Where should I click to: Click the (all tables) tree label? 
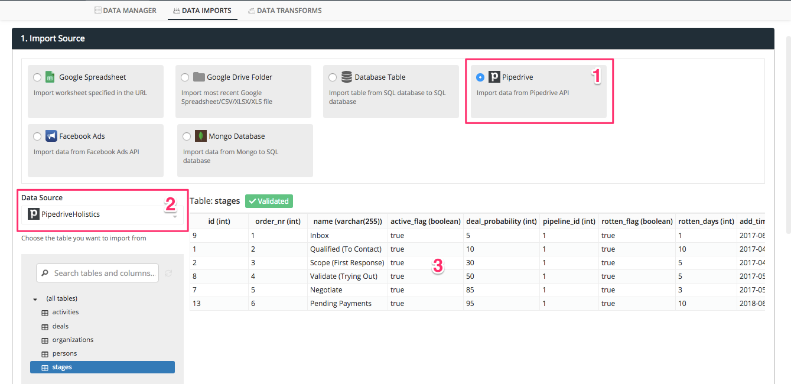tap(62, 298)
